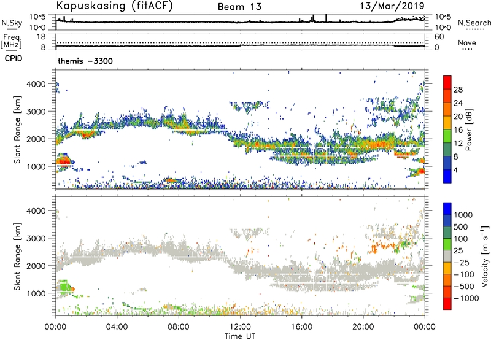Click the "Kapuskasing (fitACF)" plot title
The image size is (491, 340).
coord(114,6)
